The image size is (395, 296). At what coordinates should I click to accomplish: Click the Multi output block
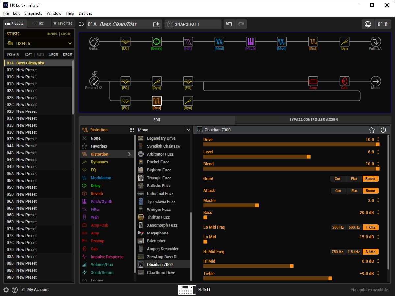click(x=376, y=81)
